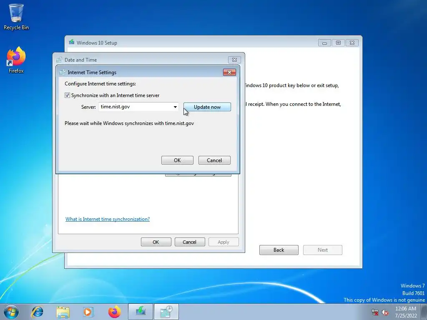Image resolution: width=427 pixels, height=320 pixels.
Task: Click the taskbar clock showing 12:06 AM
Action: pos(405,309)
